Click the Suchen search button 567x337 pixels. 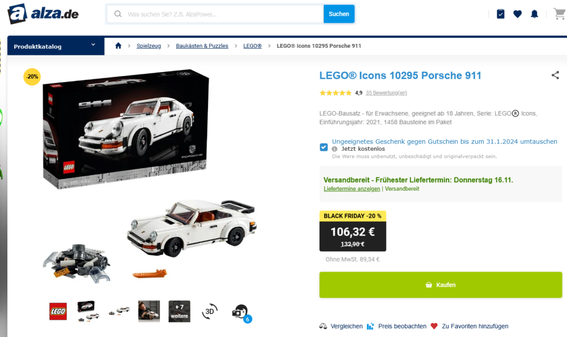point(339,14)
